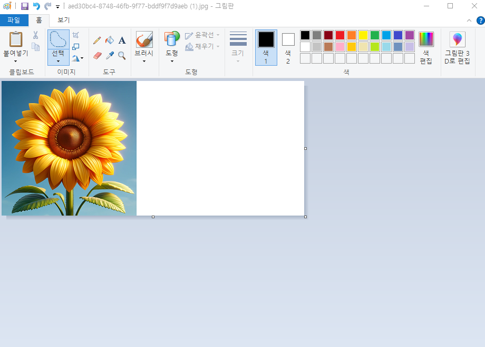Image resolution: width=485 pixels, height=347 pixels.
Task: Pick the purple color swatch
Action: coord(410,35)
